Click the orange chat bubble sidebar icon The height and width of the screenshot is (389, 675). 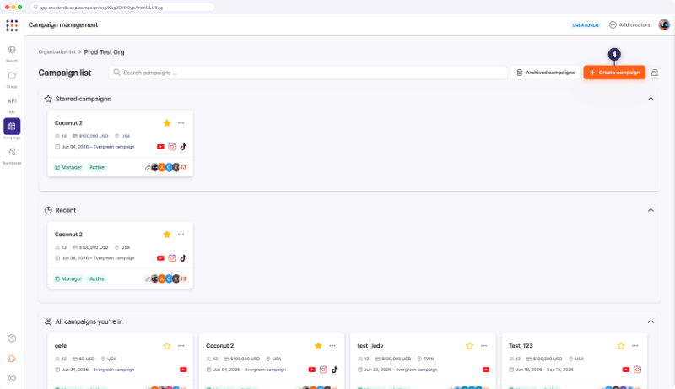[12, 359]
